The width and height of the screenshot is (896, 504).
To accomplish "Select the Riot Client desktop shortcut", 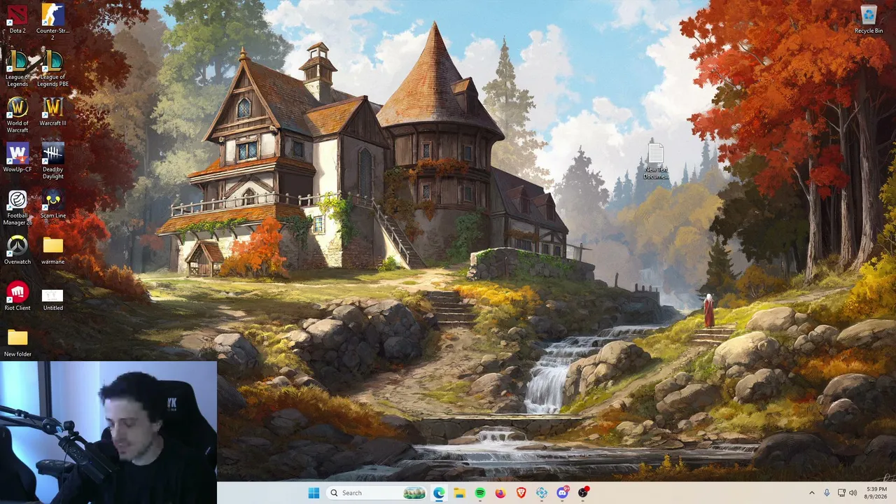I will click(17, 297).
